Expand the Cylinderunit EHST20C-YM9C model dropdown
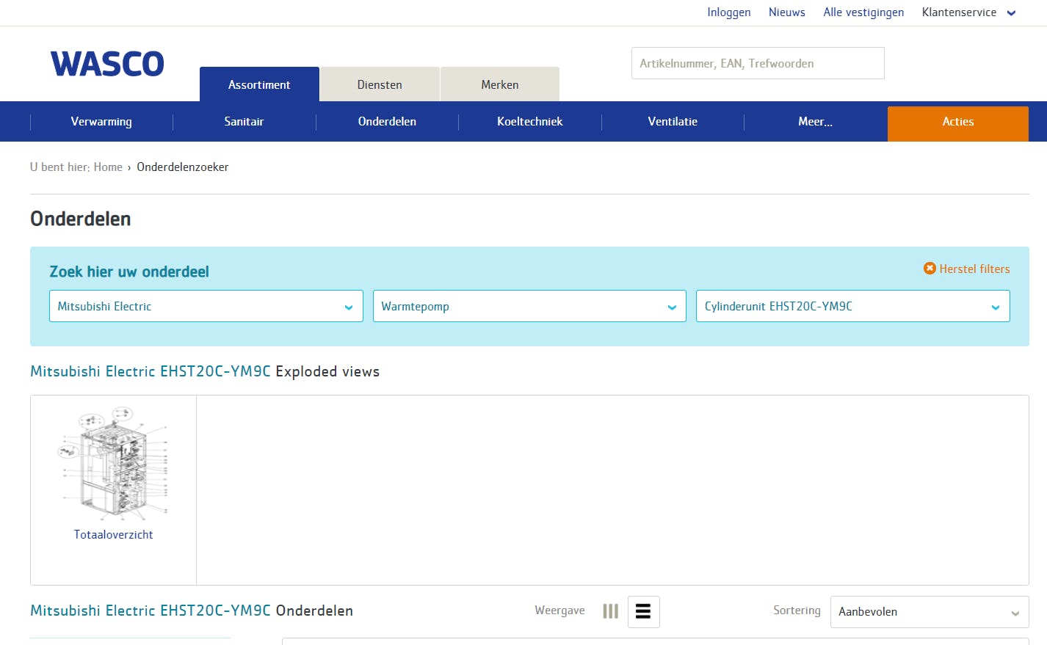This screenshot has height=645, width=1047. click(852, 306)
